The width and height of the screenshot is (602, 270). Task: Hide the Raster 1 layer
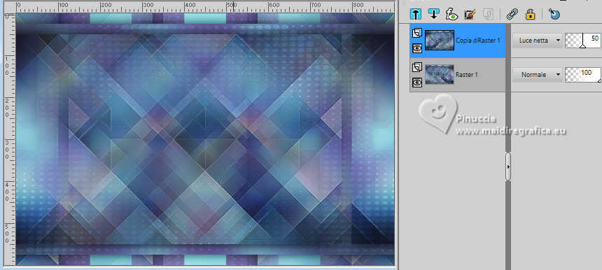[417, 82]
